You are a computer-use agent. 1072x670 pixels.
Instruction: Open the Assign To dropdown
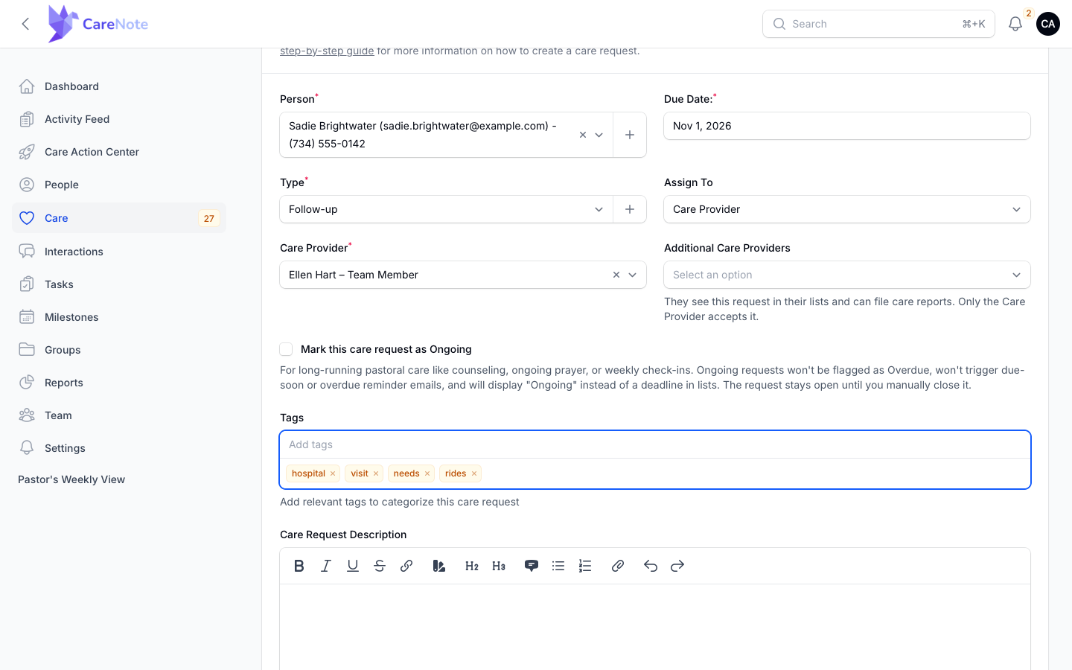(847, 209)
